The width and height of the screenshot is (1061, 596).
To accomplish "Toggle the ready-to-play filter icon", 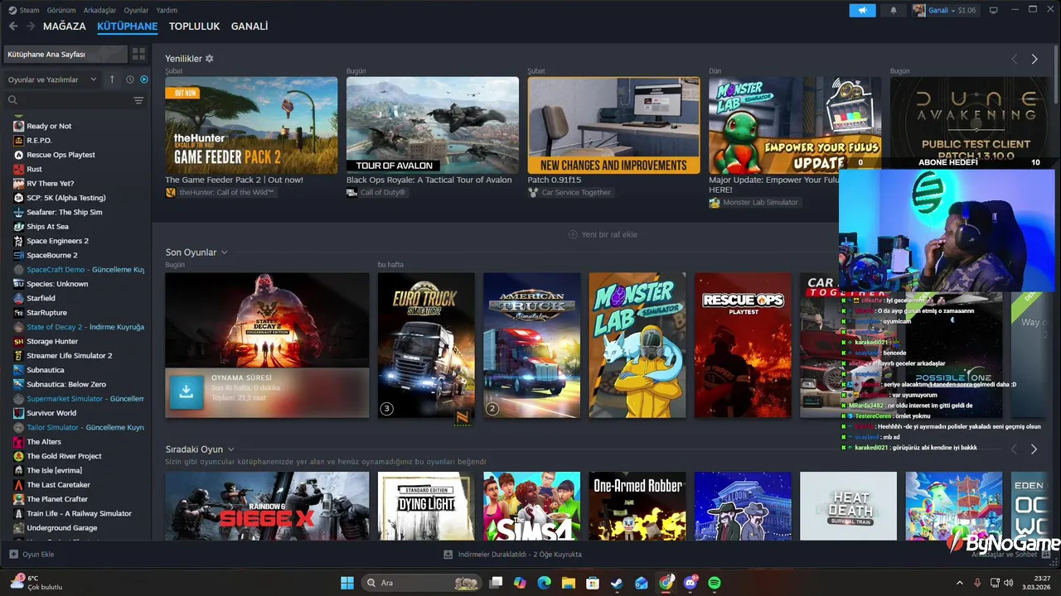I will (144, 79).
